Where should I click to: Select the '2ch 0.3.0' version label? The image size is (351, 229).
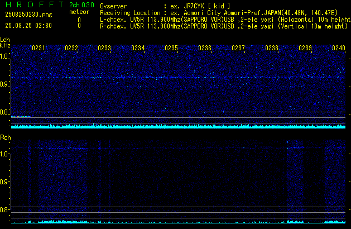tap(81, 5)
